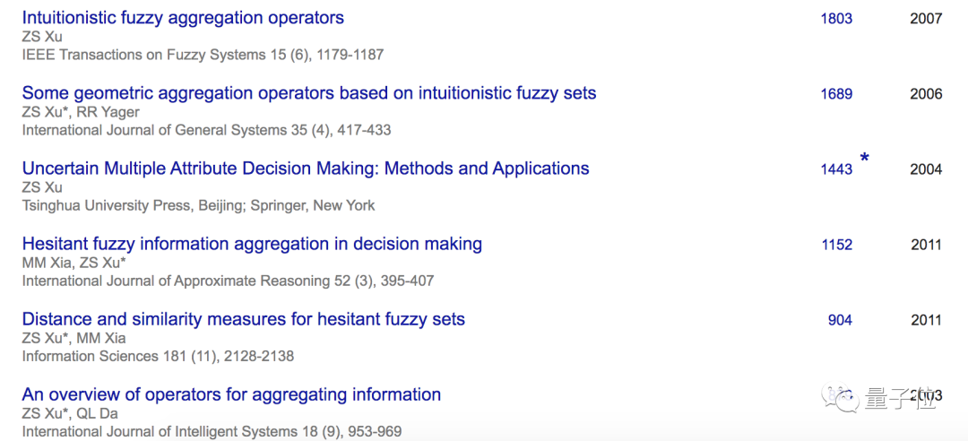
Task: View the 1689 citations list
Action: 836,93
